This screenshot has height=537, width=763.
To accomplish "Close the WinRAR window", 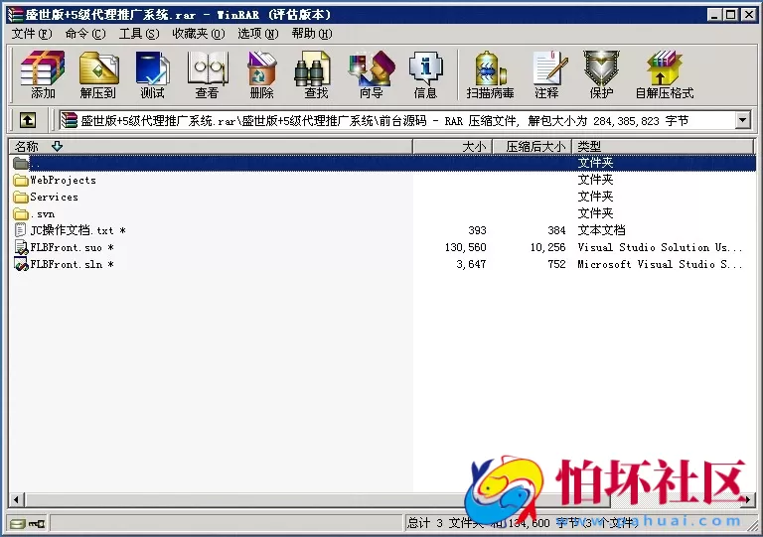I will pyautogui.click(x=748, y=15).
